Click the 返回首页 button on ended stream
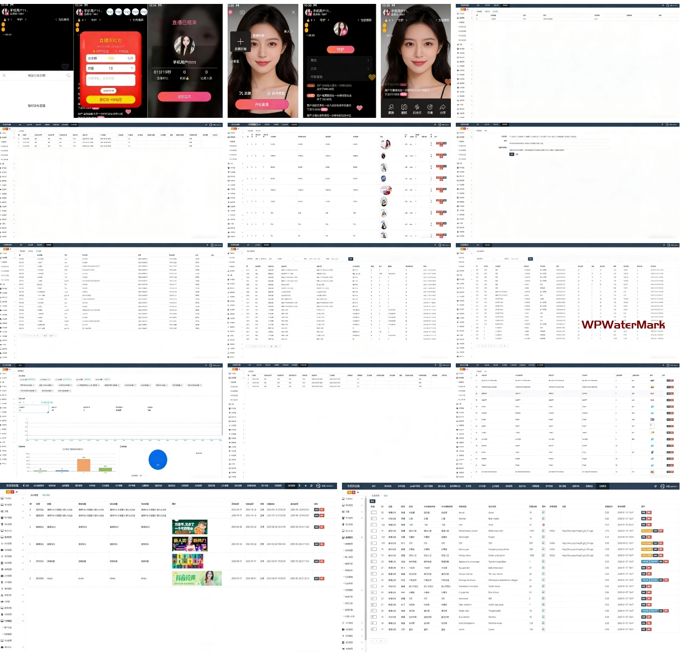This screenshot has width=680, height=657. click(x=184, y=97)
